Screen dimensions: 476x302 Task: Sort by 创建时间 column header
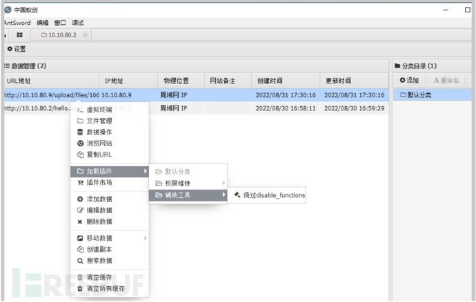pos(286,81)
